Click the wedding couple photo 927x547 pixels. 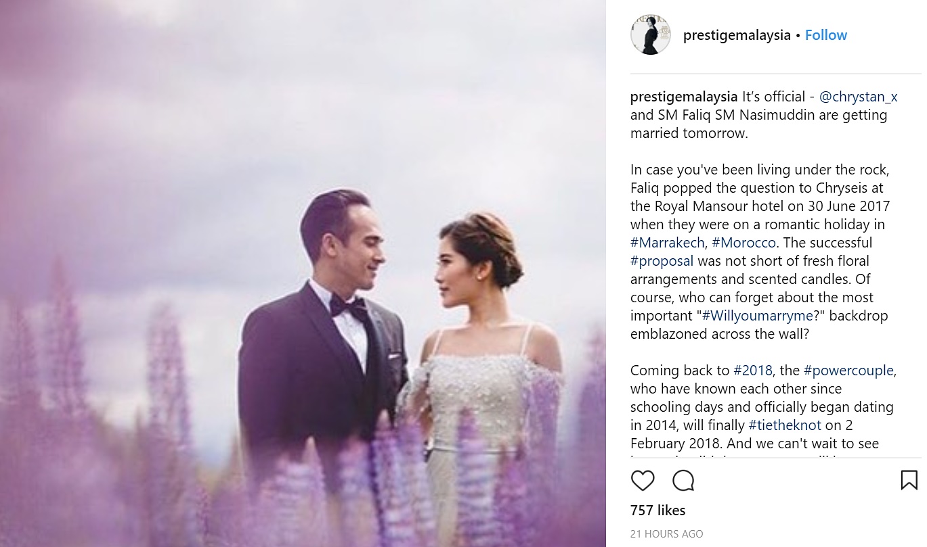(303, 273)
